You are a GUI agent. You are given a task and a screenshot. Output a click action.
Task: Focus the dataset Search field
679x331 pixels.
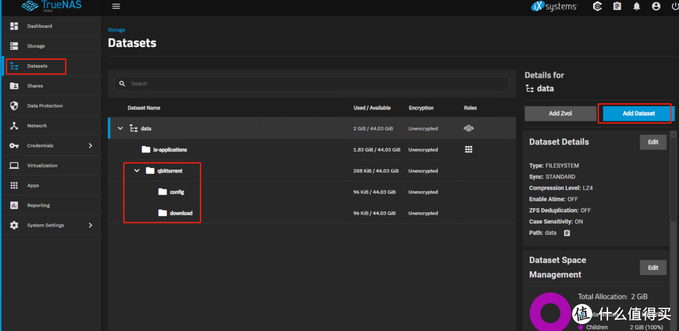314,84
